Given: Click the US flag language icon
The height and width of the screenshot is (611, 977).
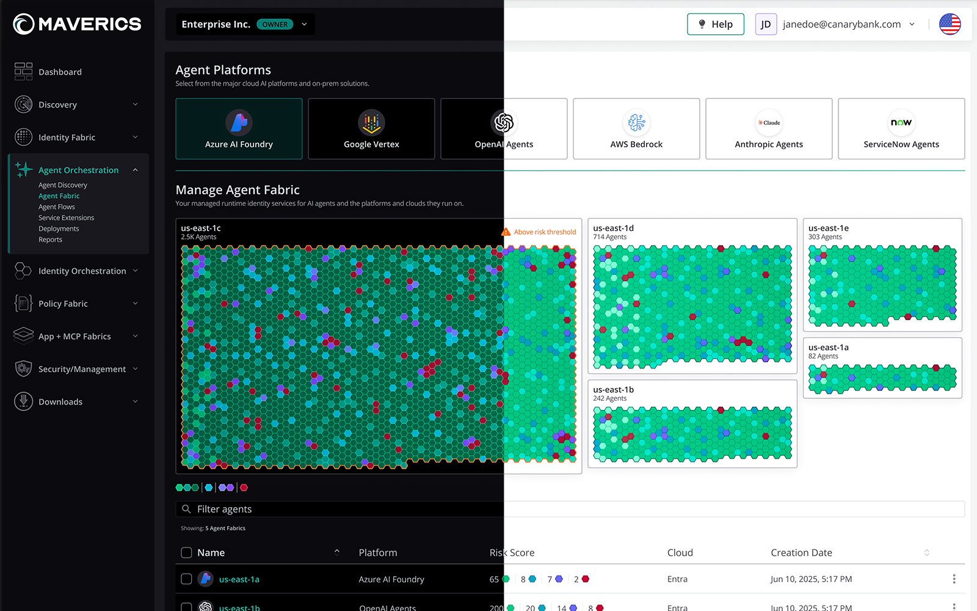Looking at the screenshot, I should click(x=950, y=24).
